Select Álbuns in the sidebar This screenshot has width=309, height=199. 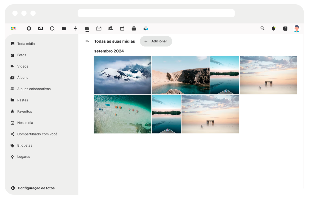tap(23, 78)
